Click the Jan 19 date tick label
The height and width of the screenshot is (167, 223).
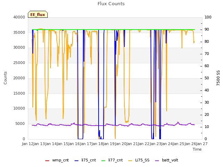[x=109, y=144]
